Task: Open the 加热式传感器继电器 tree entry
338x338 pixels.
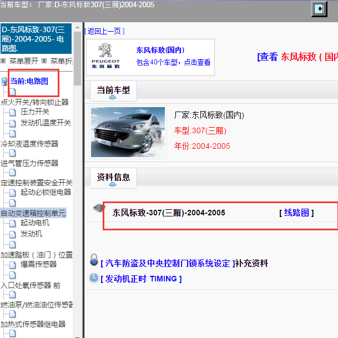Action: coord(33,324)
